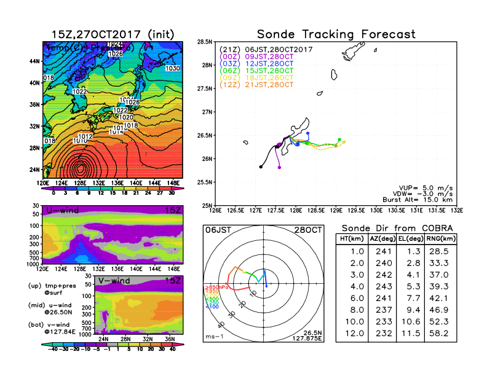Click the 'EL(deg)' column header
Image resolution: width=487 pixels, height=376 pixels.
411,239
